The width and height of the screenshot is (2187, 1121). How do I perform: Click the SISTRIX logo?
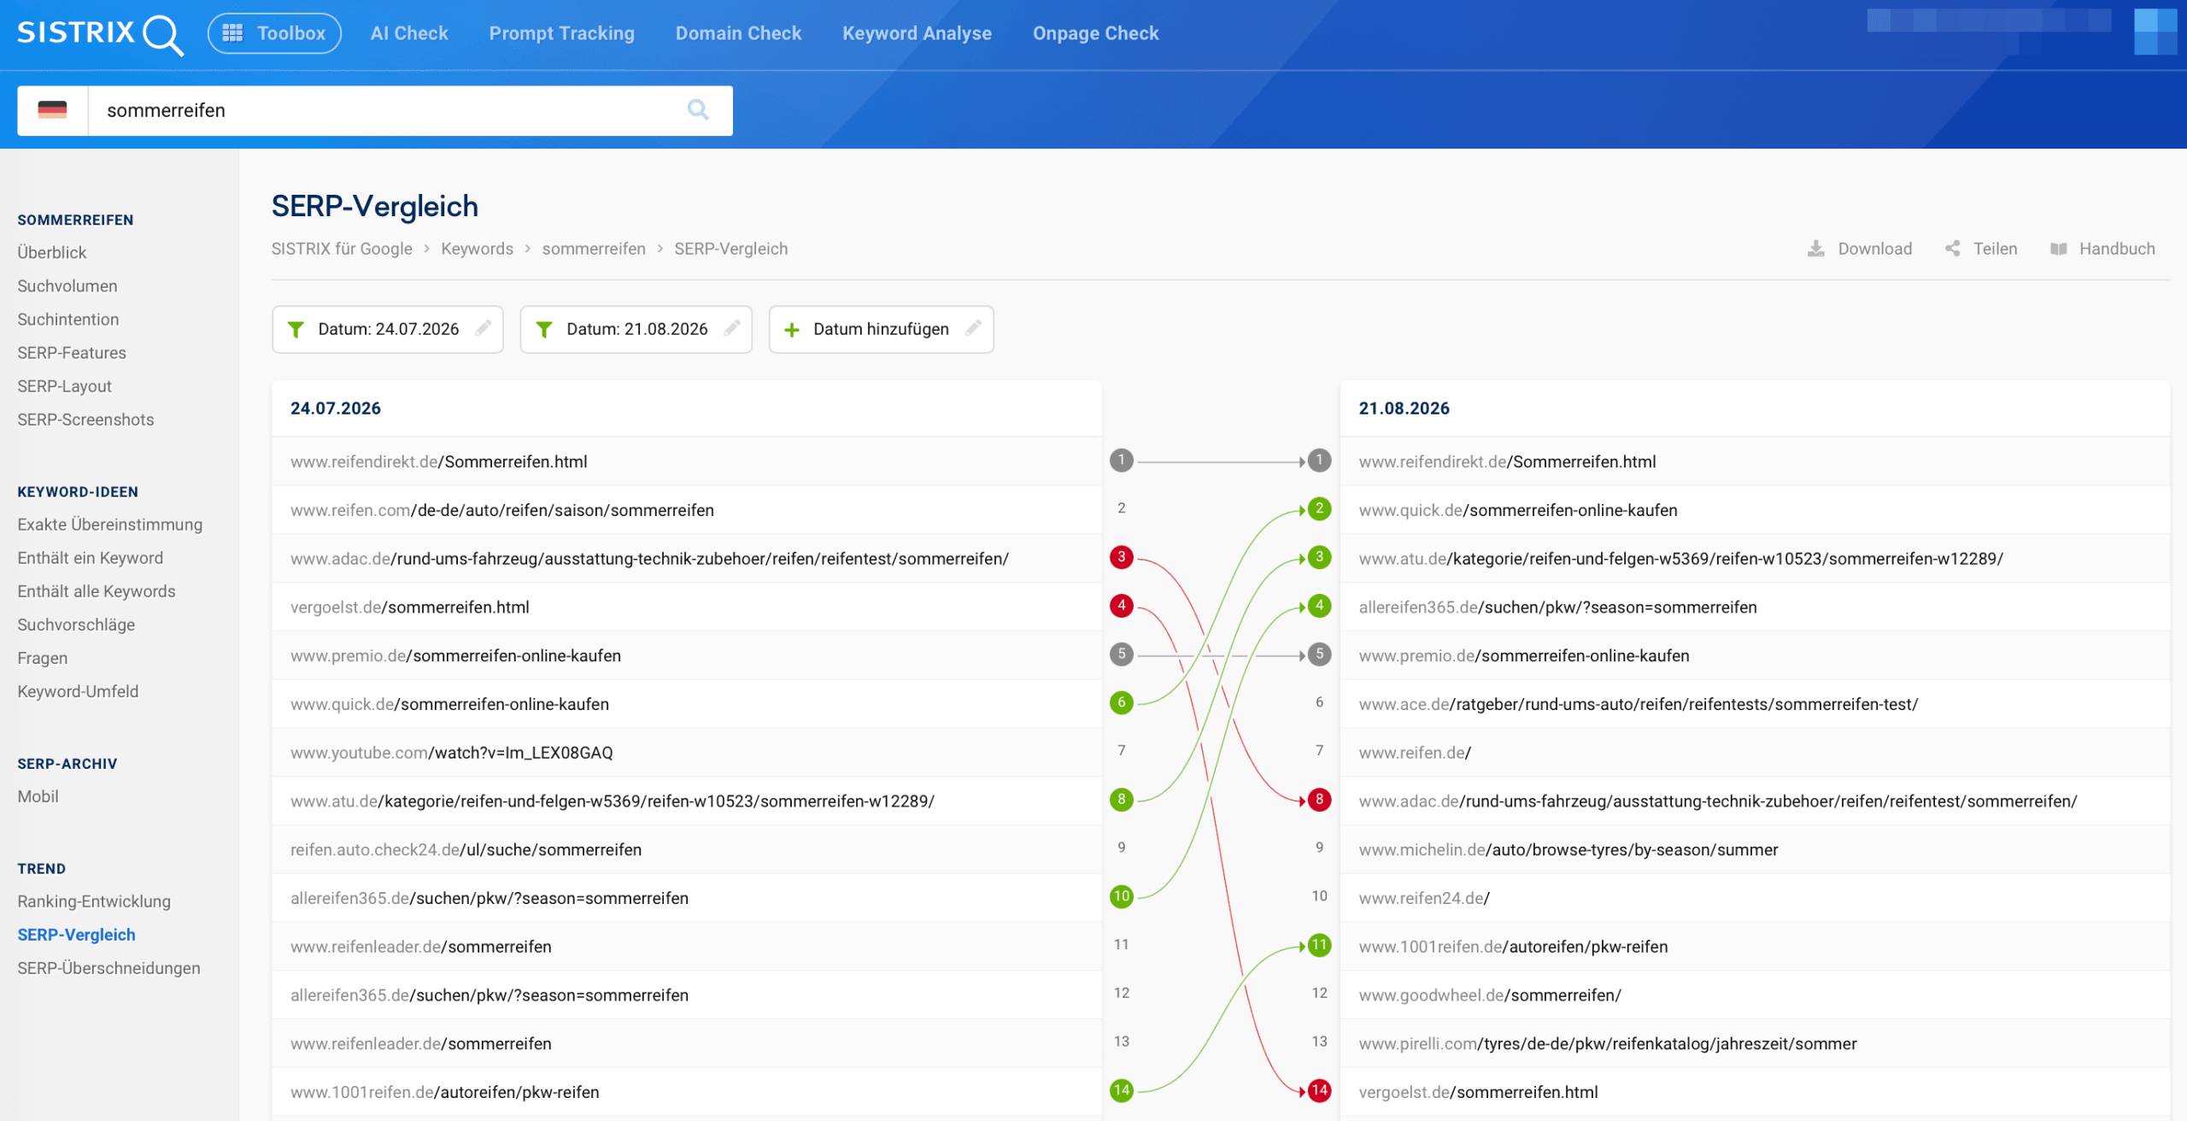click(100, 34)
